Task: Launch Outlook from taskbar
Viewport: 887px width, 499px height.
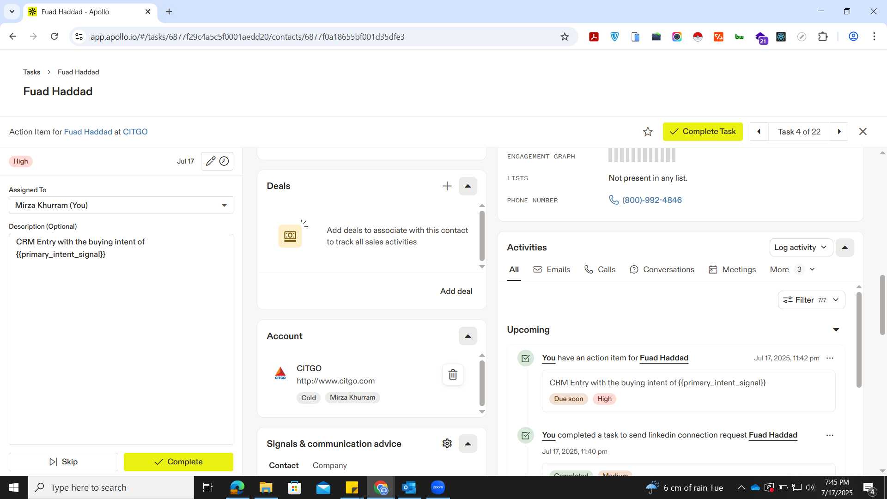Action: pyautogui.click(x=409, y=487)
